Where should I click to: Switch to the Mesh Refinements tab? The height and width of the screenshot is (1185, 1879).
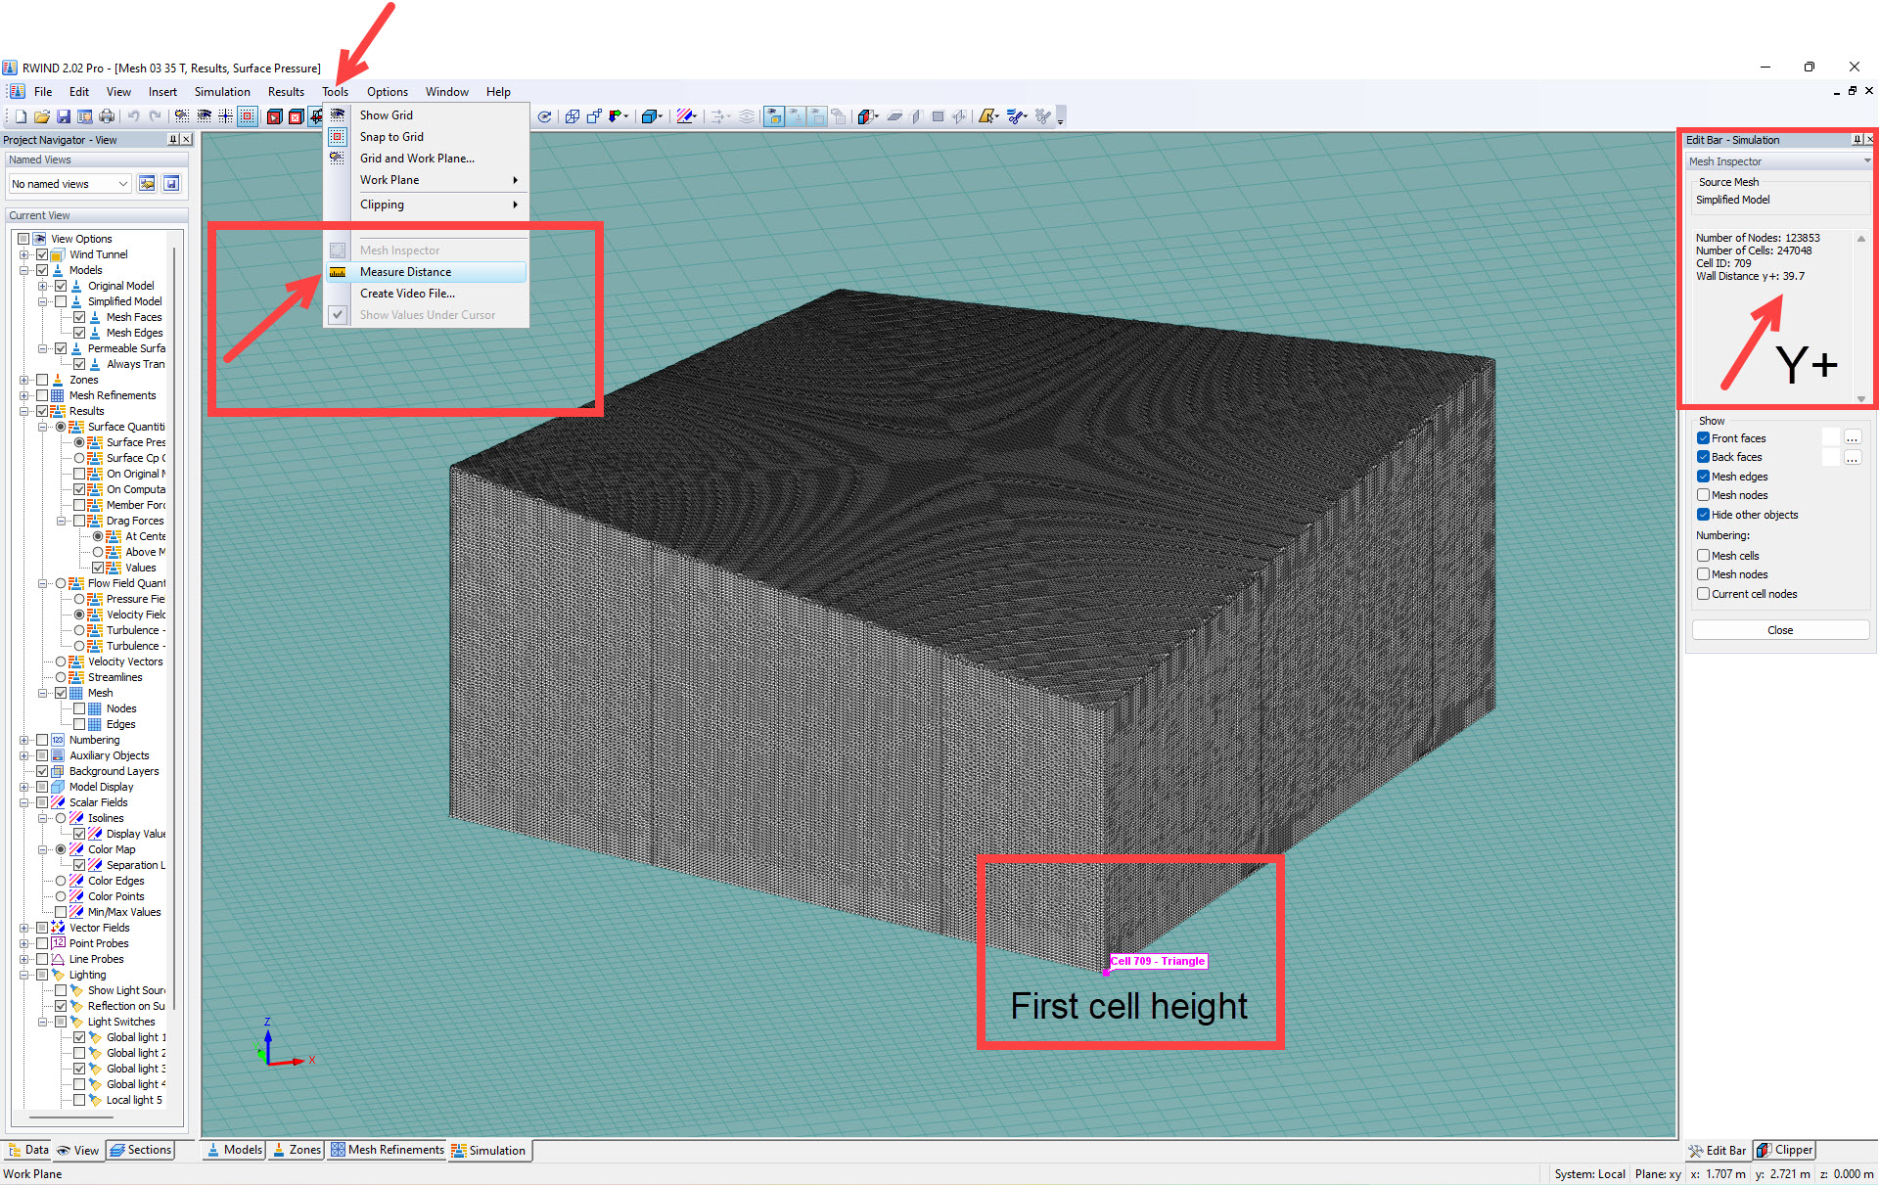(x=389, y=1150)
